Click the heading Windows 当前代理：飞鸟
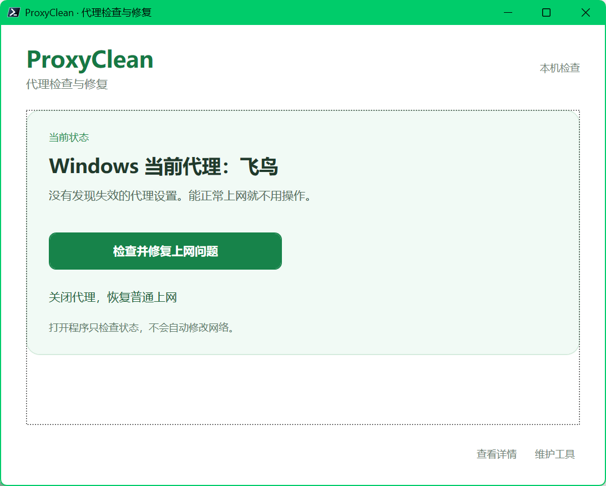Screen dimensions: 606x486 point(164,166)
